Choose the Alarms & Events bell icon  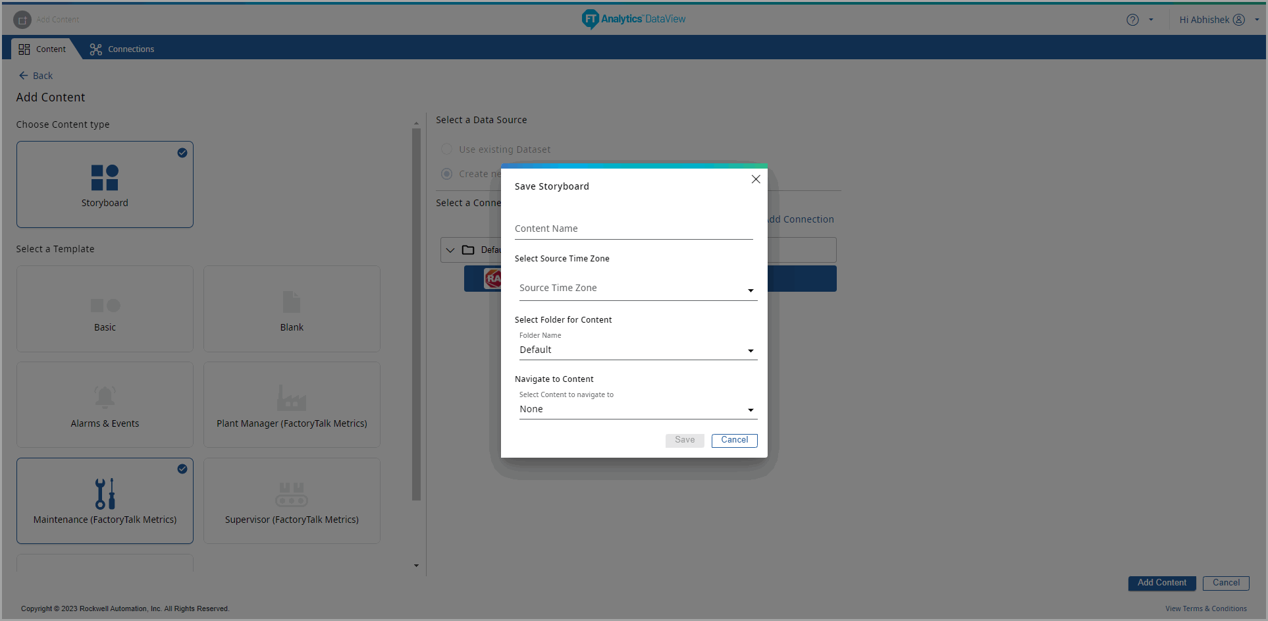point(105,398)
